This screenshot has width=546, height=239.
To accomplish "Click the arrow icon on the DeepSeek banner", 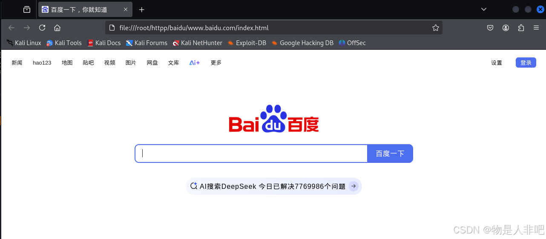I will coord(353,186).
